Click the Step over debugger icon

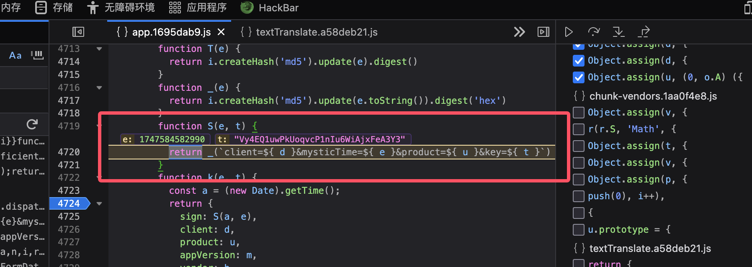(x=594, y=32)
